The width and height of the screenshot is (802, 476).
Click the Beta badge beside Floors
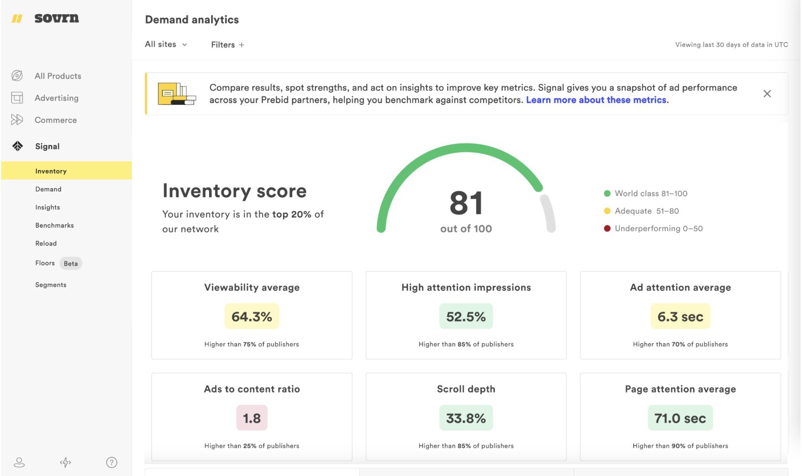tap(71, 264)
